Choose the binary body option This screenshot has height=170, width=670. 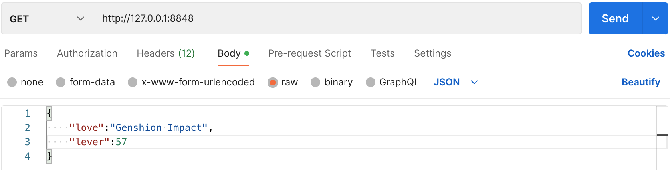(x=332, y=82)
